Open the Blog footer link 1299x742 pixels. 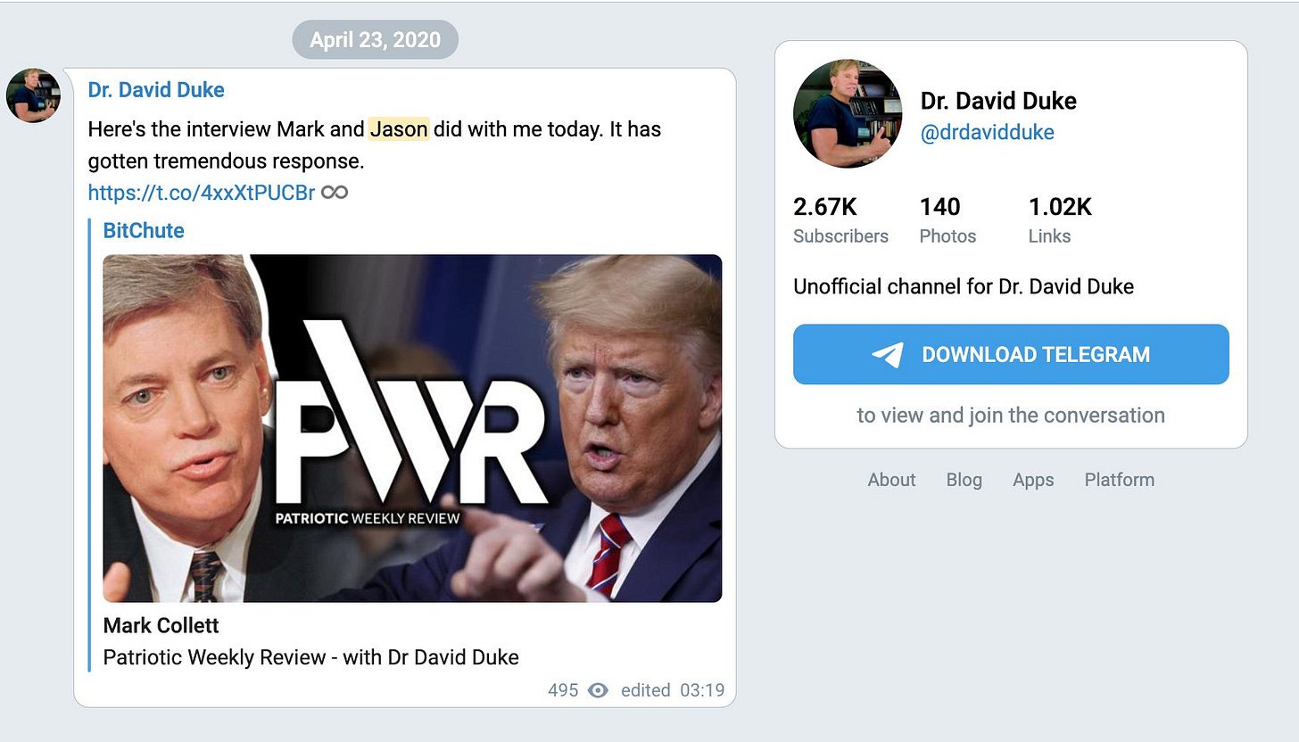[964, 480]
